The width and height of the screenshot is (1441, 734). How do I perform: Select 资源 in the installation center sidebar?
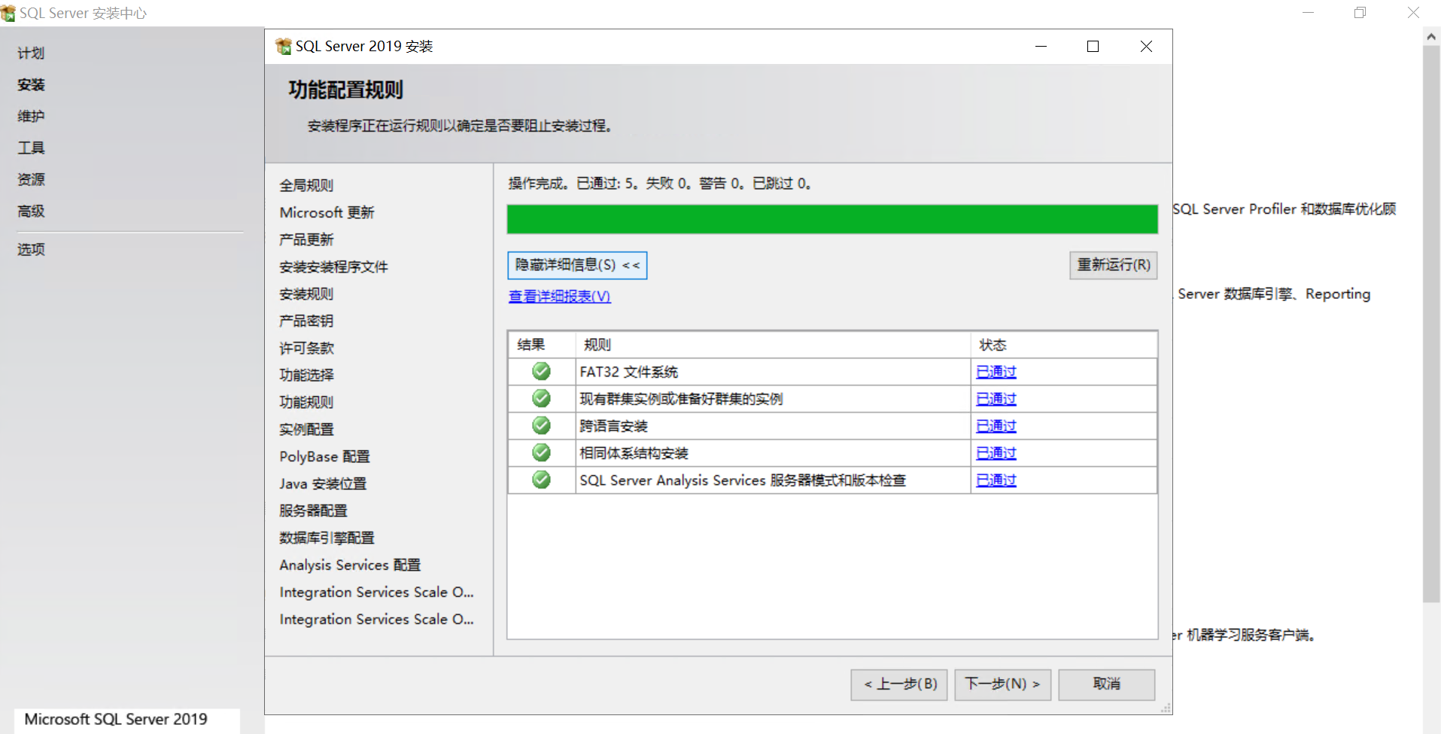31,180
